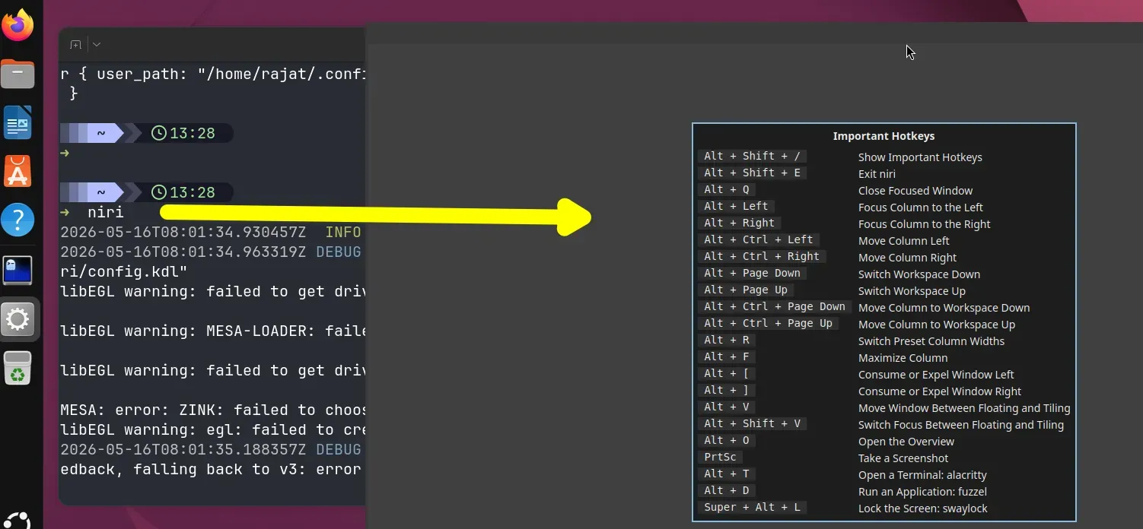The image size is (1143, 529).
Task: Click 'Consume or Expel Window Right' text
Action: 940,391
